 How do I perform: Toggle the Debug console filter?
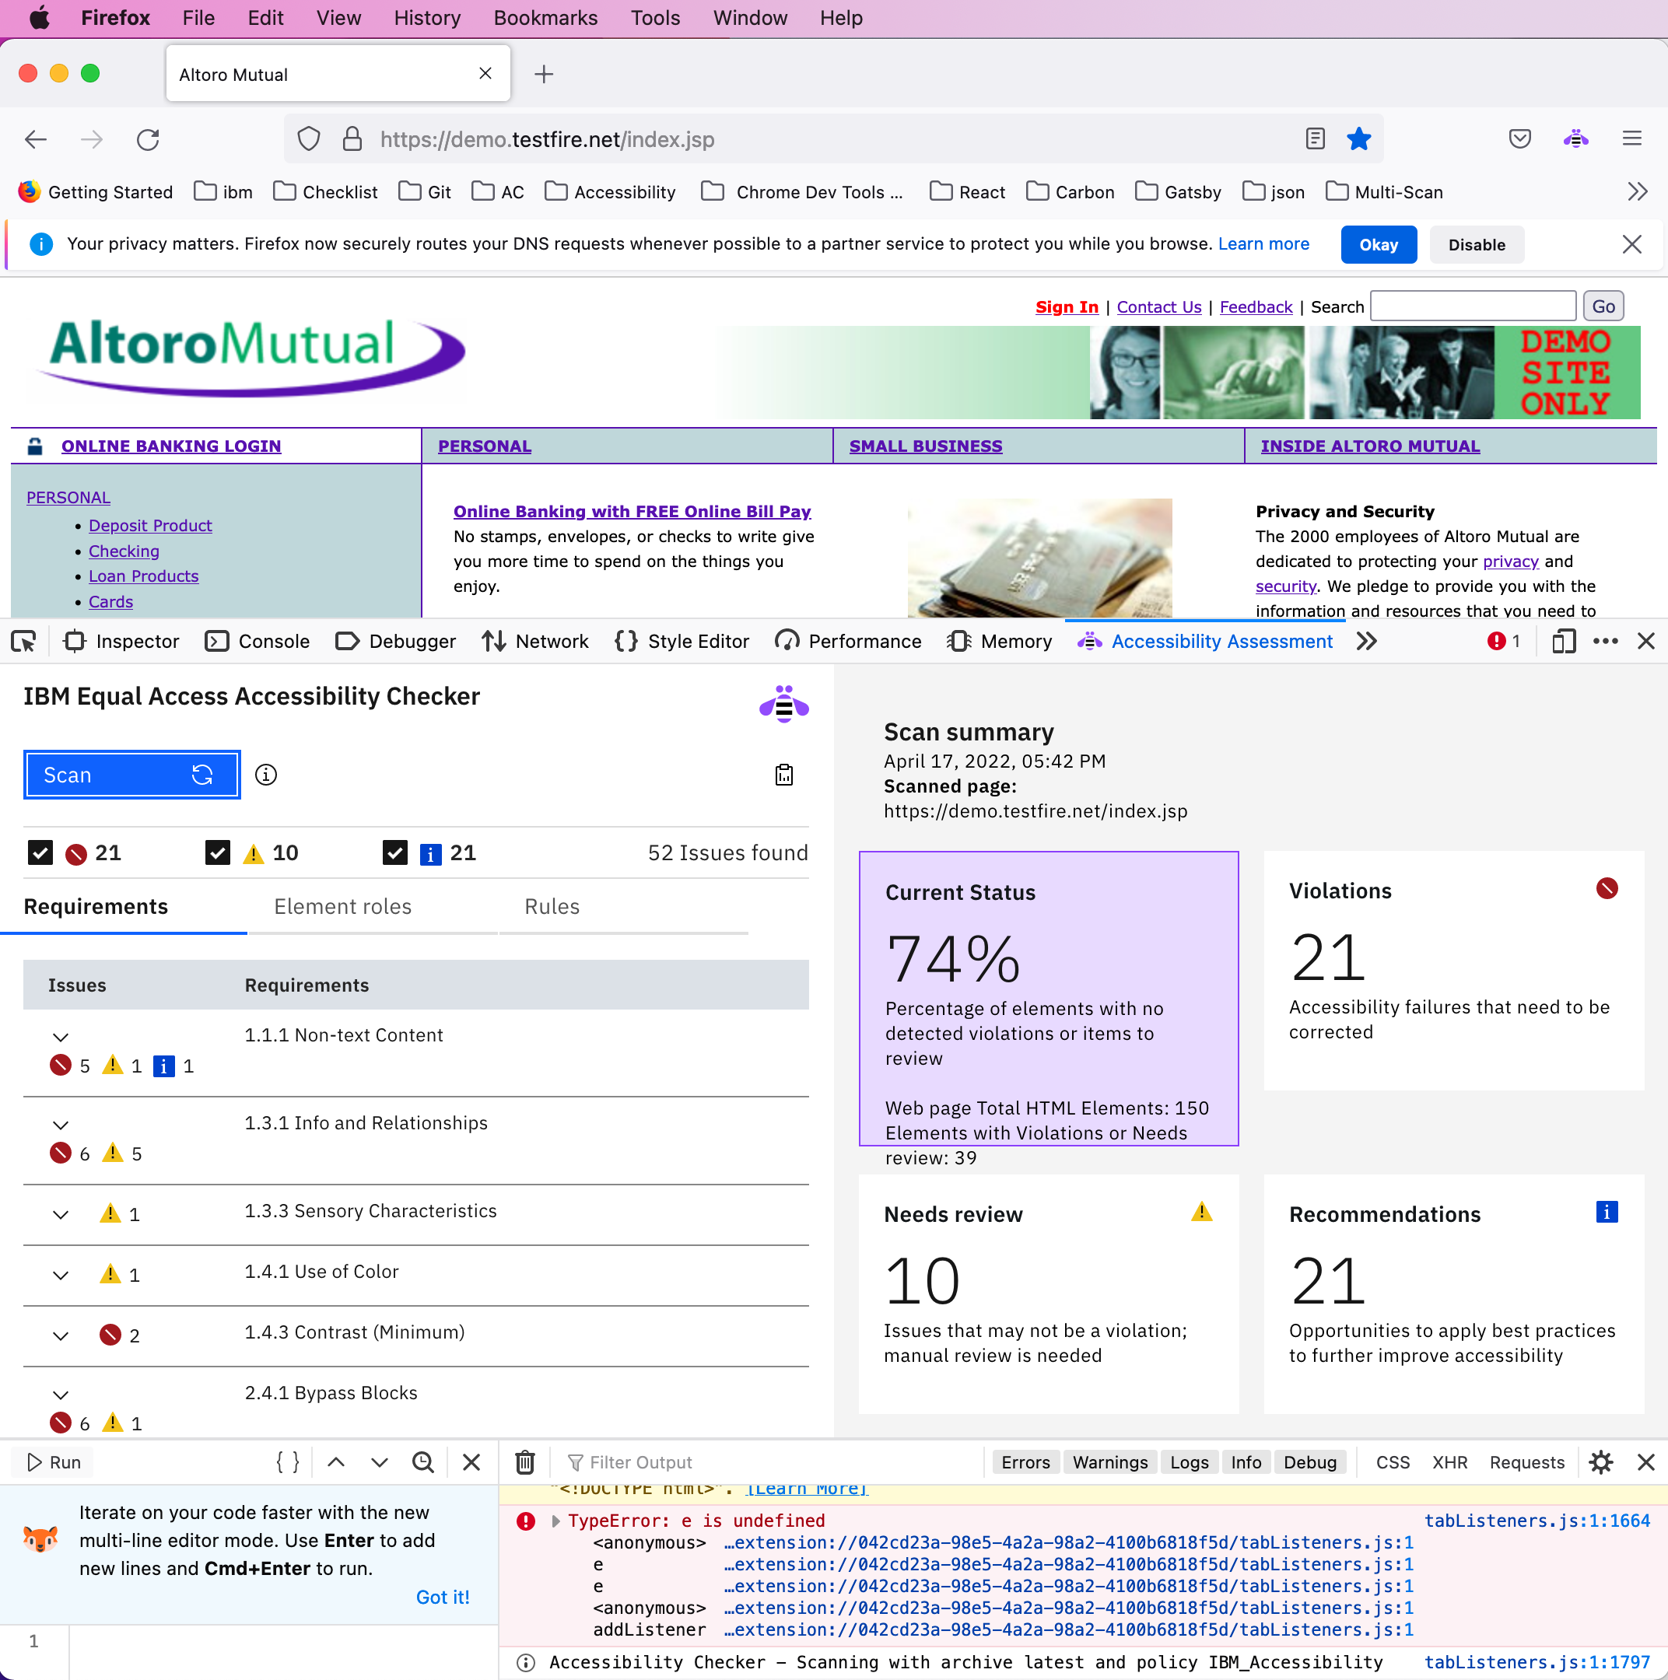1309,1462
